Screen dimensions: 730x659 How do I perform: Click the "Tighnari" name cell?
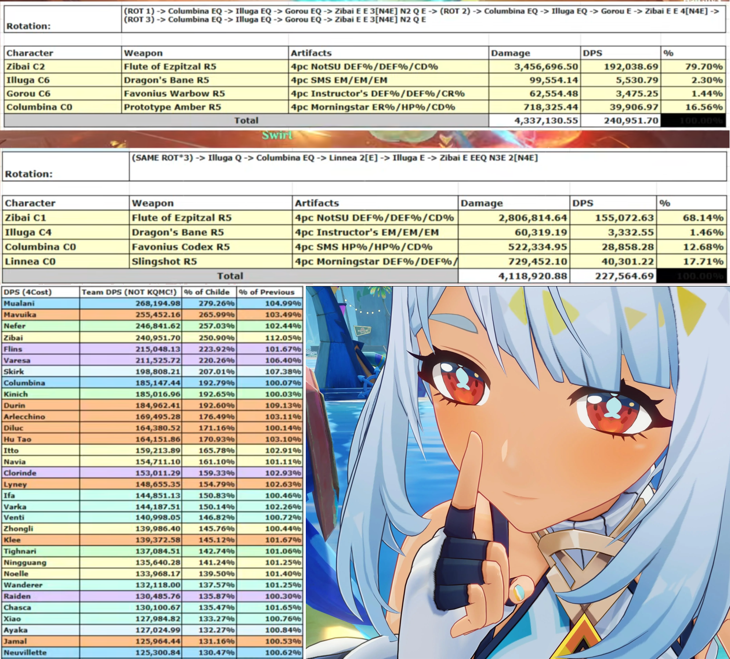tap(40, 551)
